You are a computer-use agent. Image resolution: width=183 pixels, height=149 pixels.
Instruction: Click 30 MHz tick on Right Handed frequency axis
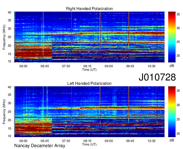[9, 29]
